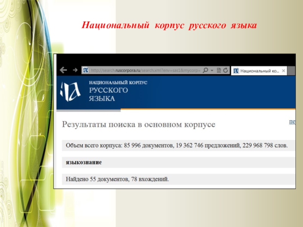
Task: Close the 'Национальный ко...' tab
Action: 283,71
